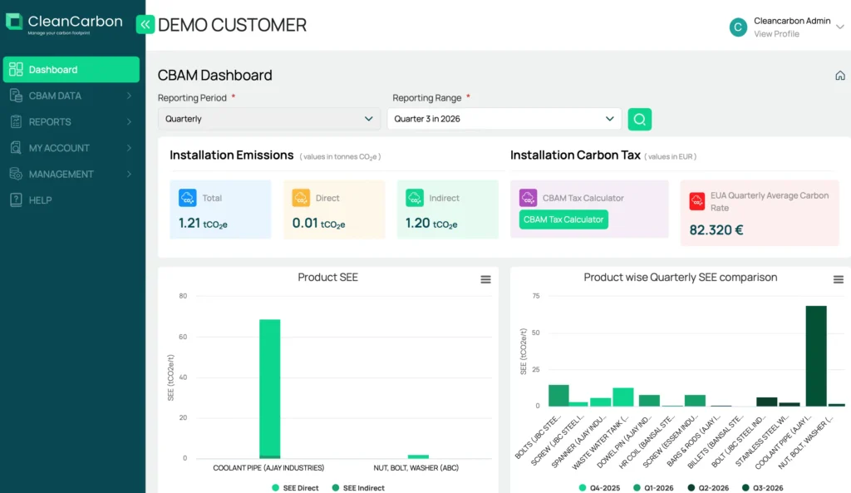Image resolution: width=851 pixels, height=493 pixels.
Task: Select Dashboard in the sidebar
Action: (x=71, y=70)
